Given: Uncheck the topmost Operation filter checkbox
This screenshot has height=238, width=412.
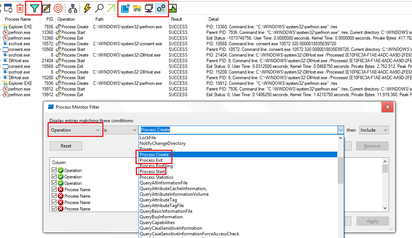Looking at the screenshot, I should click(x=54, y=170).
